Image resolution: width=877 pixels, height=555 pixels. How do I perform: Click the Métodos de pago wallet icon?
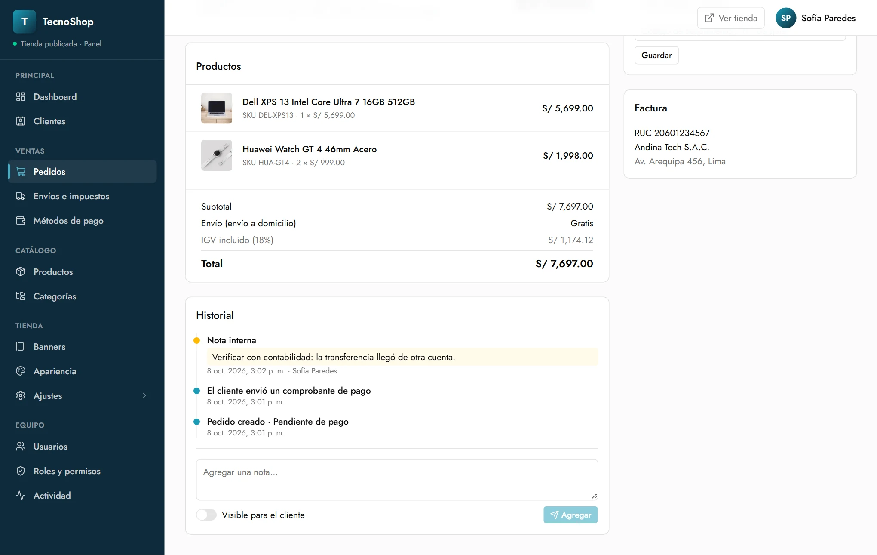pos(21,221)
